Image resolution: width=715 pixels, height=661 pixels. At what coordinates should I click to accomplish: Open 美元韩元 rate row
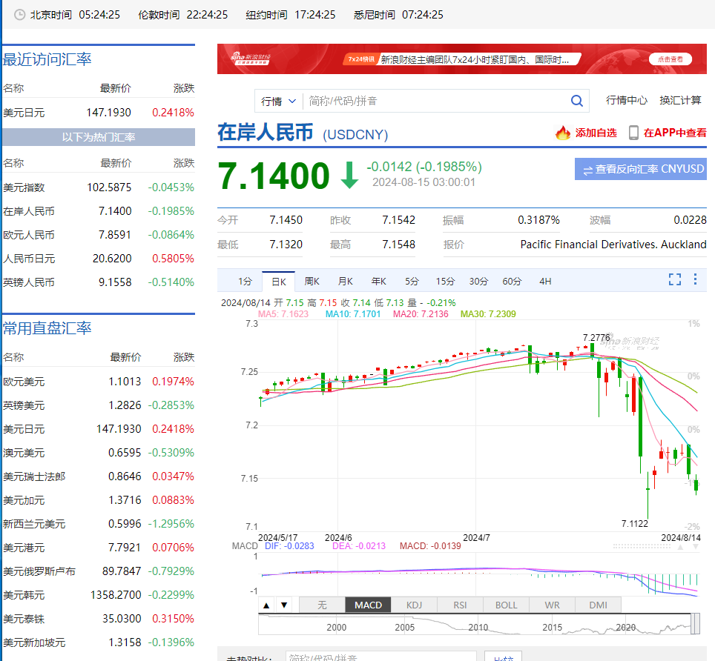point(99,594)
